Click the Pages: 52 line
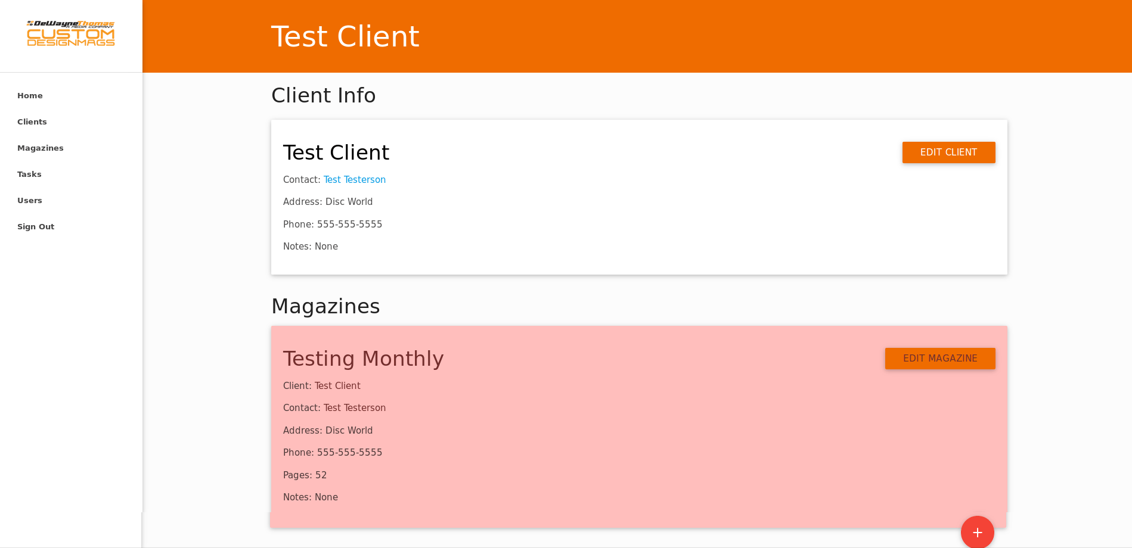 305,475
